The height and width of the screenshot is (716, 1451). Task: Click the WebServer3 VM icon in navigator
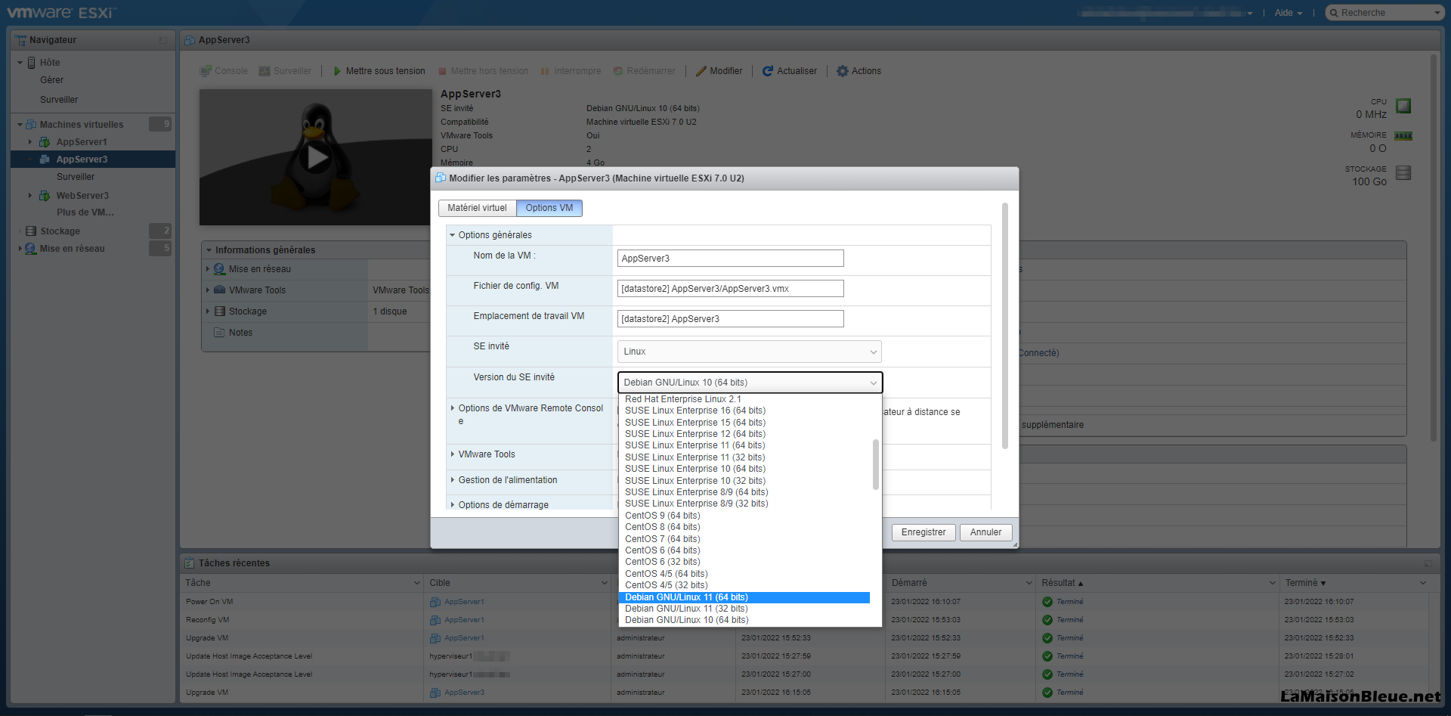pyautogui.click(x=45, y=196)
